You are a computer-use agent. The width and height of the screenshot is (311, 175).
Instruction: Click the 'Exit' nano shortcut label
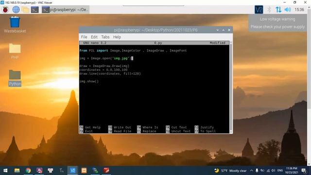(89, 131)
